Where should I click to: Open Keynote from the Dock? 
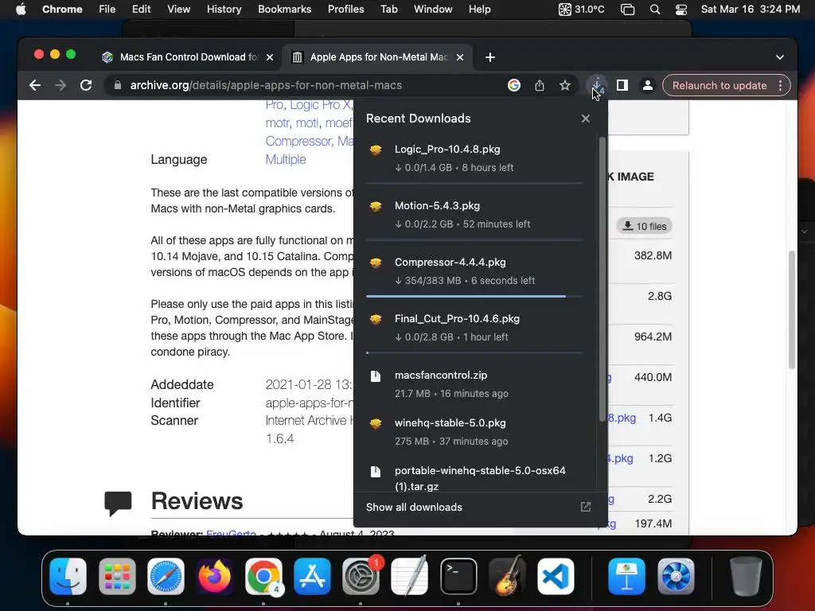[627, 577]
